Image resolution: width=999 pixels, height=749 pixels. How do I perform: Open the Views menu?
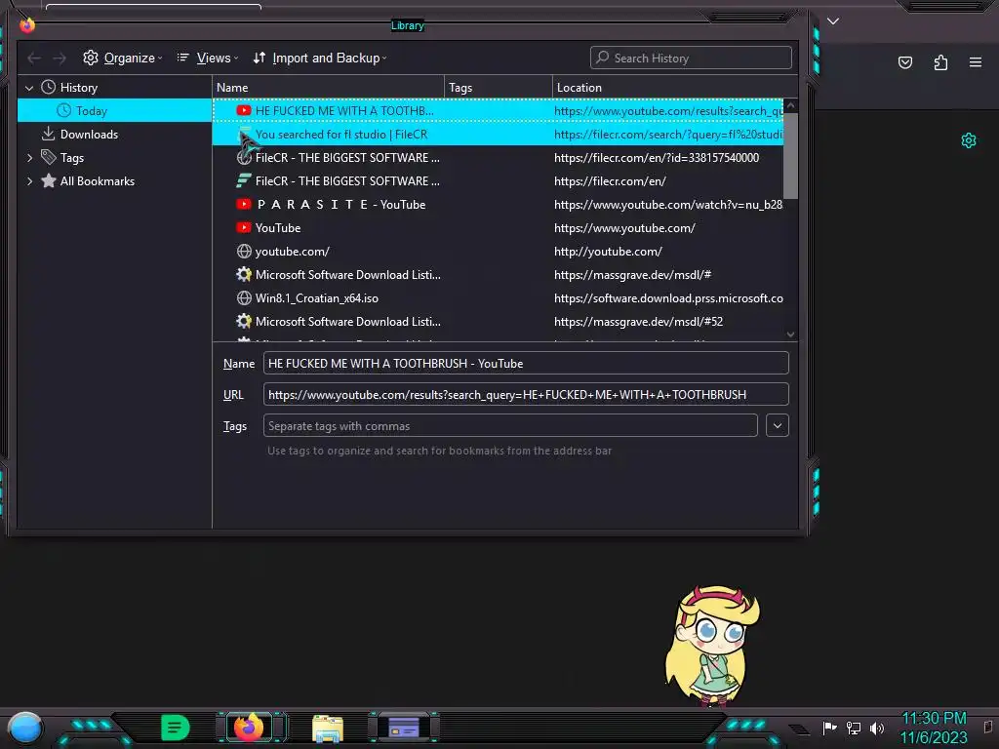pos(207,58)
